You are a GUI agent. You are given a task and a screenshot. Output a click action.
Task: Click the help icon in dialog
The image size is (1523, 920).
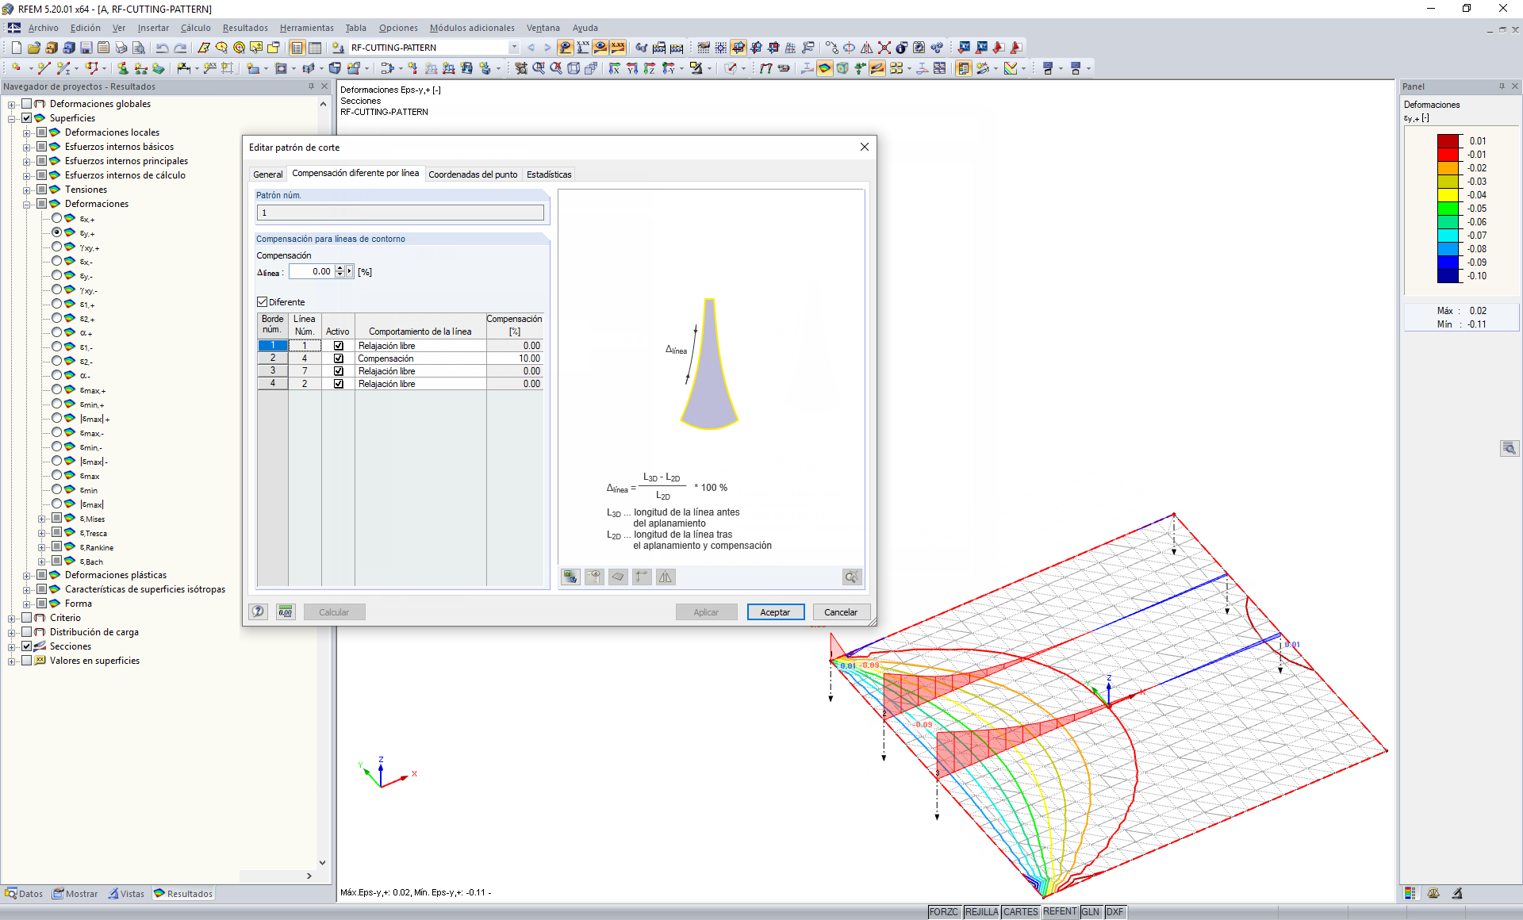[x=259, y=611]
